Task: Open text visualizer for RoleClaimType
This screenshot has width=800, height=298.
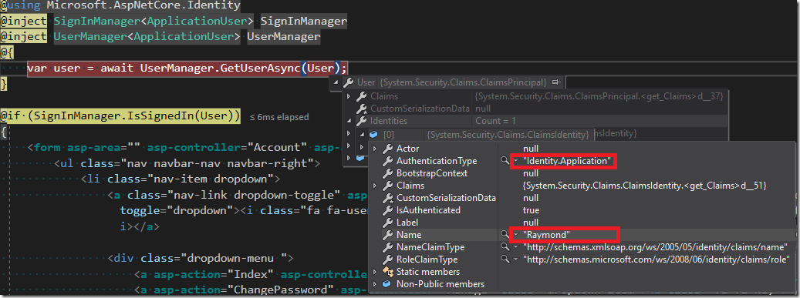Action: pyautogui.click(x=505, y=259)
